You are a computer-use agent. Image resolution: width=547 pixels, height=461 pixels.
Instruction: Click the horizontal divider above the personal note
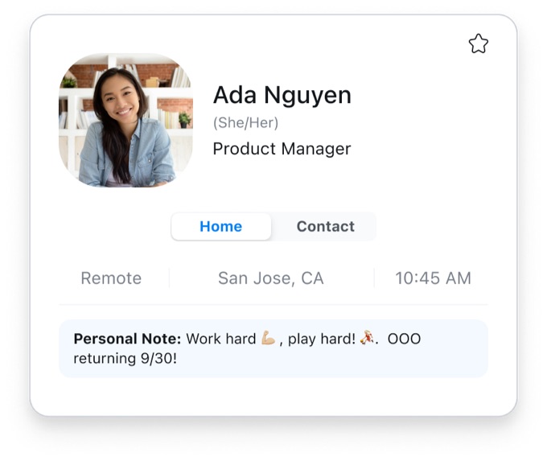[x=273, y=305]
